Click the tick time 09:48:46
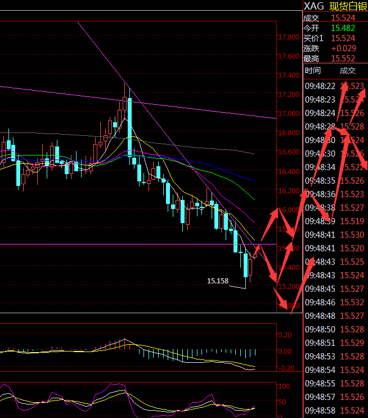This screenshot has height=418, width=368. 320,303
